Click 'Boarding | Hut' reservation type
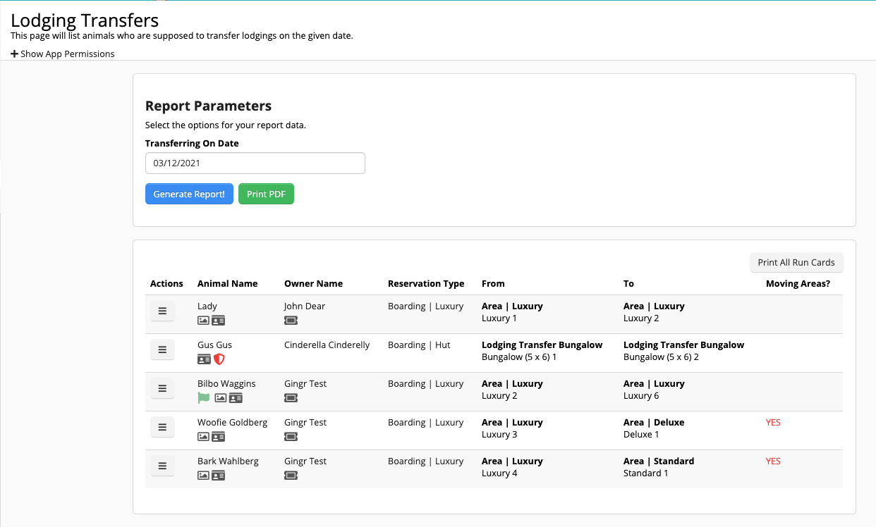Image resolution: width=876 pixels, height=527 pixels. [x=419, y=345]
